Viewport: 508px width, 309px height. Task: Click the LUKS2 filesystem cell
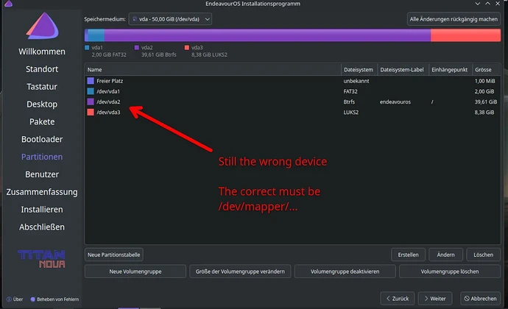[351, 112]
